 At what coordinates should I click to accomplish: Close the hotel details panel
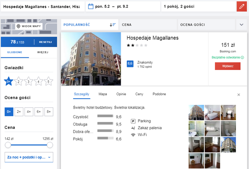point(239,95)
